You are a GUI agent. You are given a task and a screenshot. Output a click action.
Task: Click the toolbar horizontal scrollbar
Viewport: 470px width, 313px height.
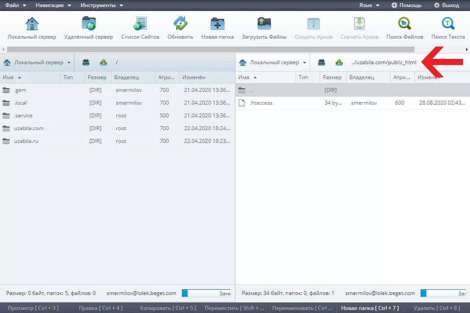[x=211, y=49]
